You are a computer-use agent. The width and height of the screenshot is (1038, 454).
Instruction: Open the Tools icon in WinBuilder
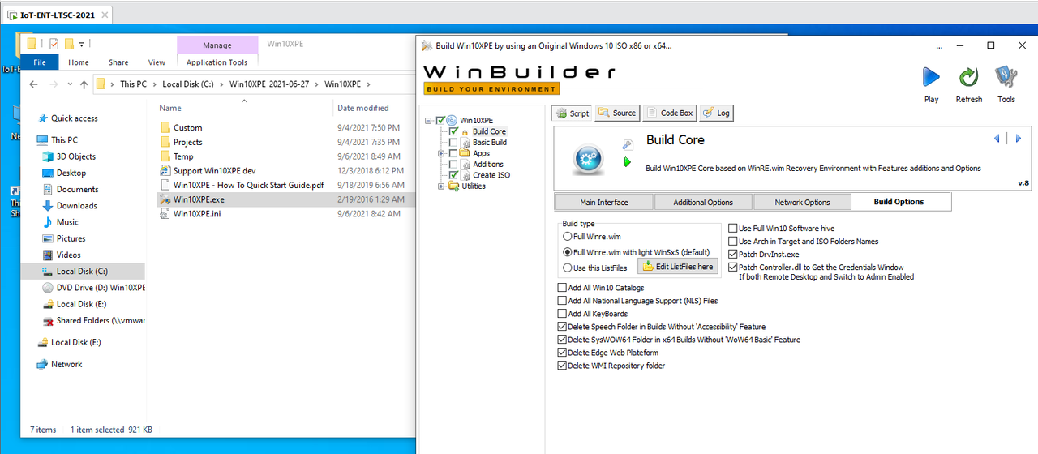(x=1006, y=78)
